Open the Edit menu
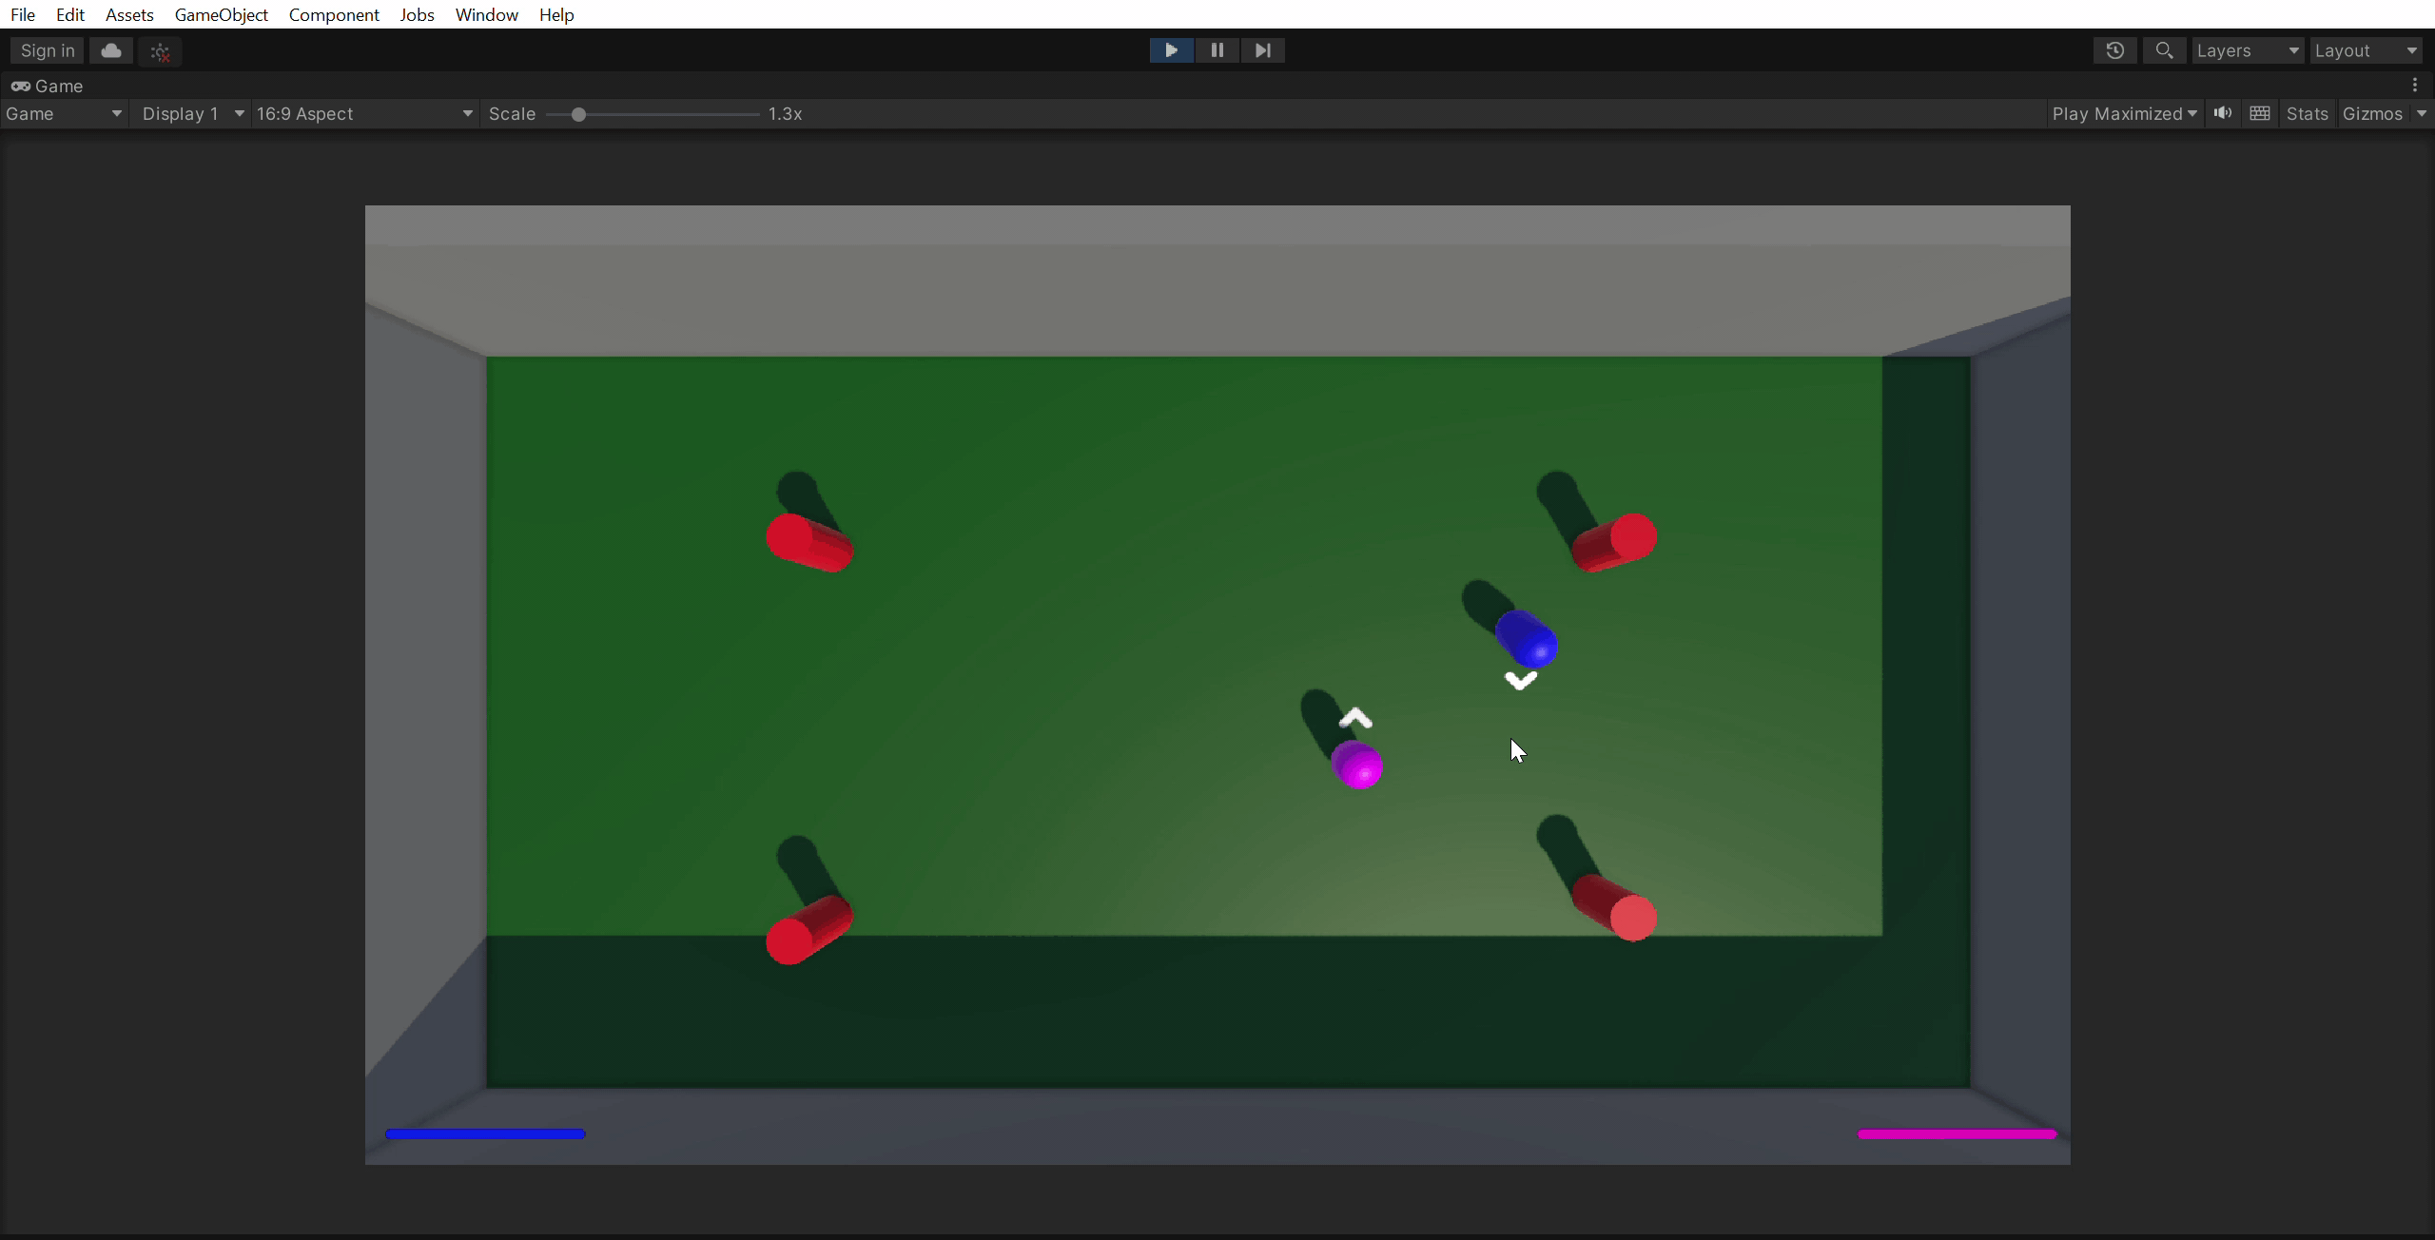The image size is (2435, 1240). click(70, 14)
